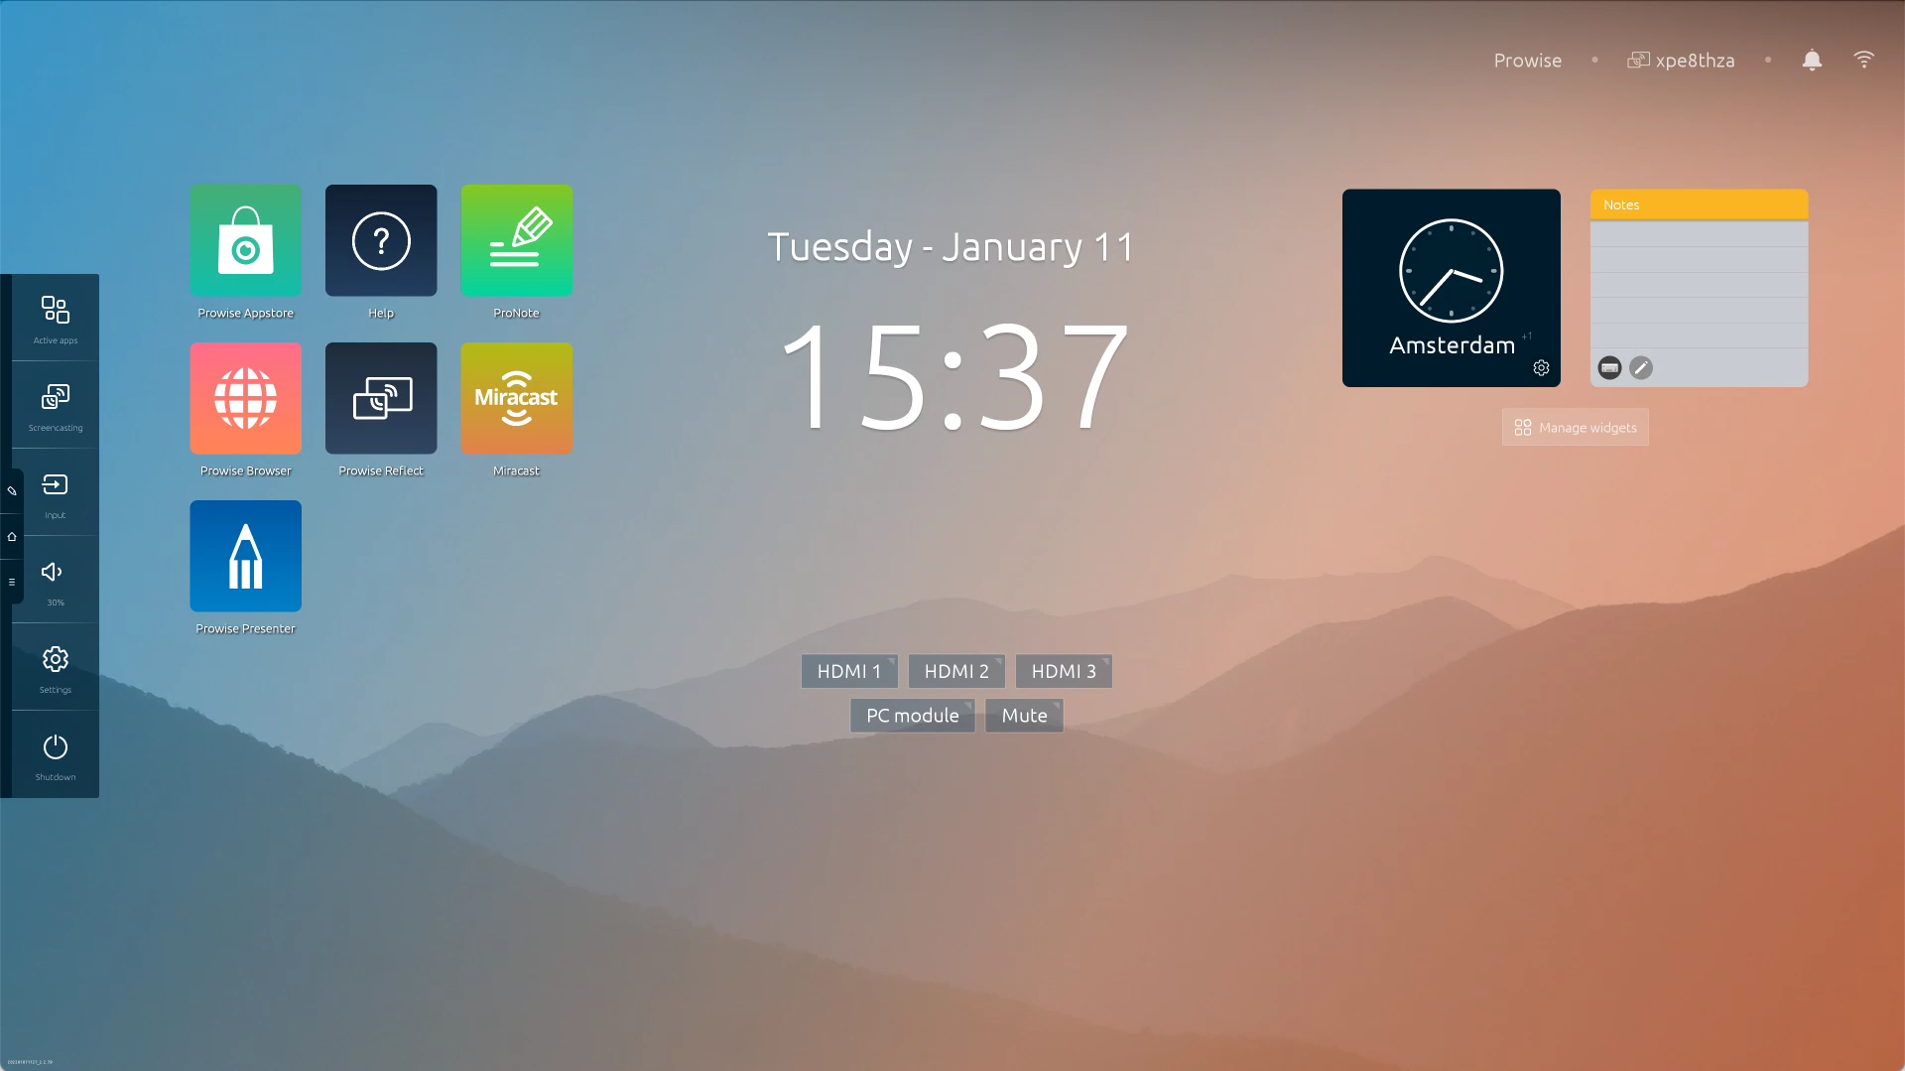This screenshot has height=1071, width=1905.
Task: Click the keyboard icon in Notes widget
Action: click(x=1609, y=368)
